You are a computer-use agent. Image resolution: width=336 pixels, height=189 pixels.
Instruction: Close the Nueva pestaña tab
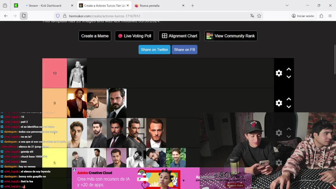click(x=183, y=6)
